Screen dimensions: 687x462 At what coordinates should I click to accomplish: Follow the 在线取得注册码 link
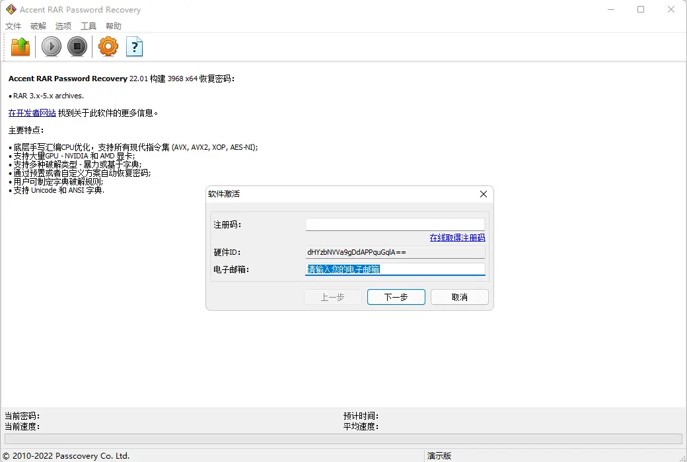tap(457, 238)
